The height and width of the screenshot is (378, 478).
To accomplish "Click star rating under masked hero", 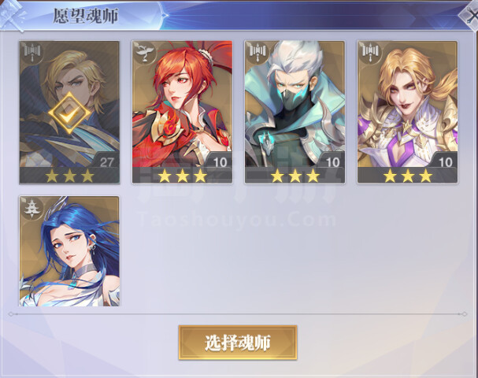I will coord(295,176).
